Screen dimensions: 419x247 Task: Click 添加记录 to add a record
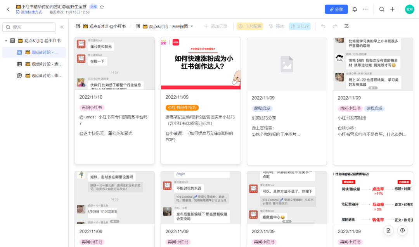click(215, 26)
